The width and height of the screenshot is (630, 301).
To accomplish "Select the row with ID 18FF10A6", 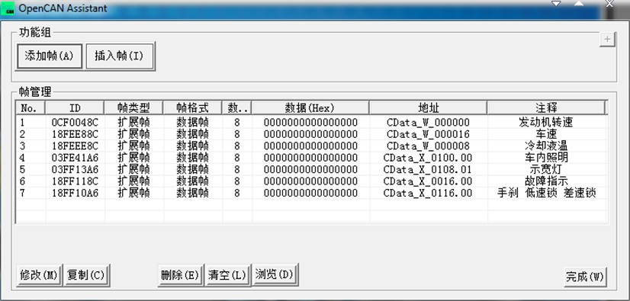I will (x=311, y=193).
